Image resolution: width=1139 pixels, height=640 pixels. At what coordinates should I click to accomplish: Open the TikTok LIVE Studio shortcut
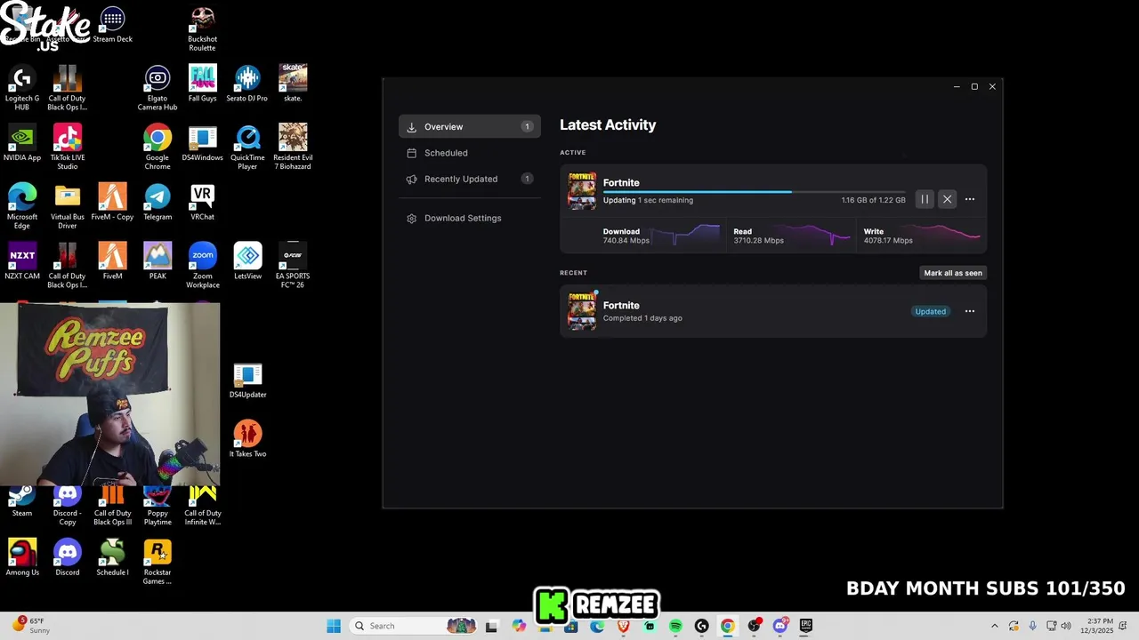click(68, 148)
